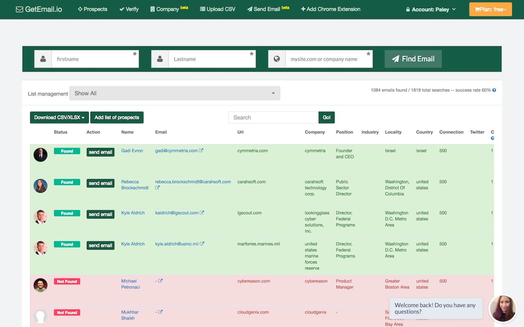Expand the Account: Paley dropdown
This screenshot has width=524, height=327.
click(431, 9)
